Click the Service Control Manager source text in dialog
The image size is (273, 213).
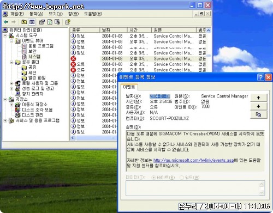click(x=224, y=96)
